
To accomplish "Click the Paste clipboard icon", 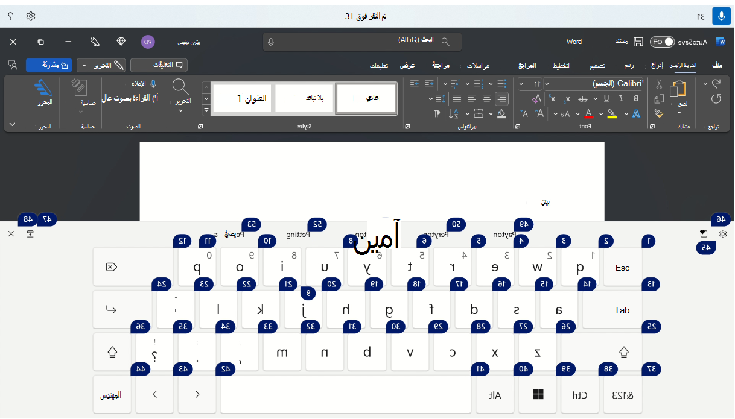I will [x=677, y=88].
